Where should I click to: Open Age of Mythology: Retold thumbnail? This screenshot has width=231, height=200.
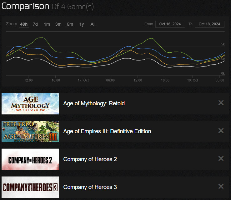pos(30,103)
